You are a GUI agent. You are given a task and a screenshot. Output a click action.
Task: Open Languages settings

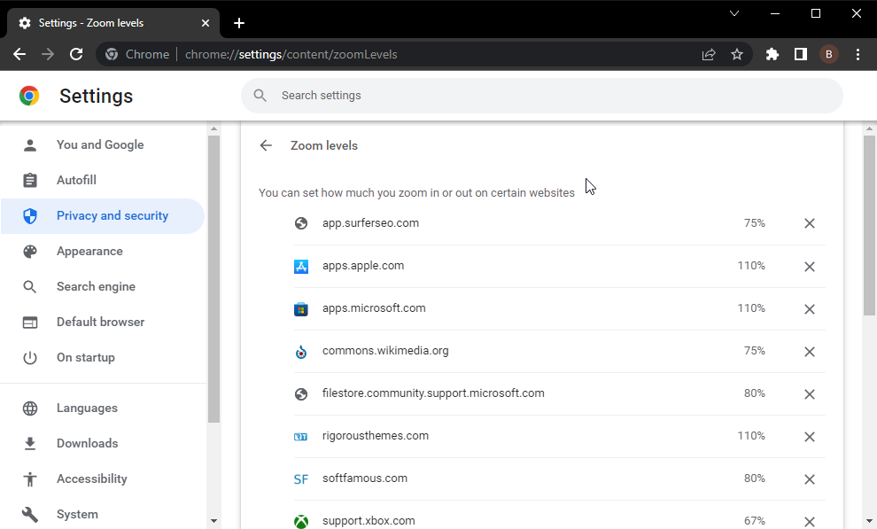coord(103,408)
